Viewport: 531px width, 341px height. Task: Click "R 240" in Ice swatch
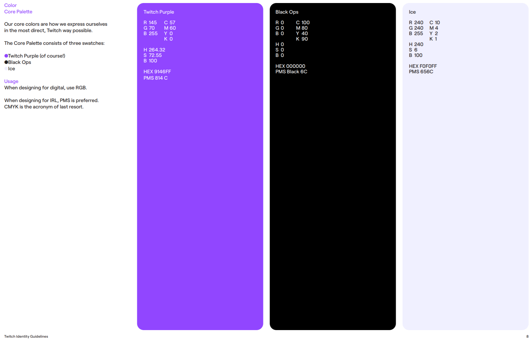[x=416, y=22]
